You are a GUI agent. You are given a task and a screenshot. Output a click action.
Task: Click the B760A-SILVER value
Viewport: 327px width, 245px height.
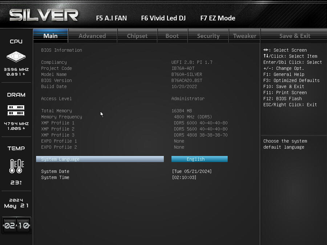tap(187, 74)
